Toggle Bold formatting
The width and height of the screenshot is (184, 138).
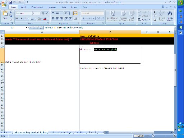pyautogui.click(x=17, y=18)
